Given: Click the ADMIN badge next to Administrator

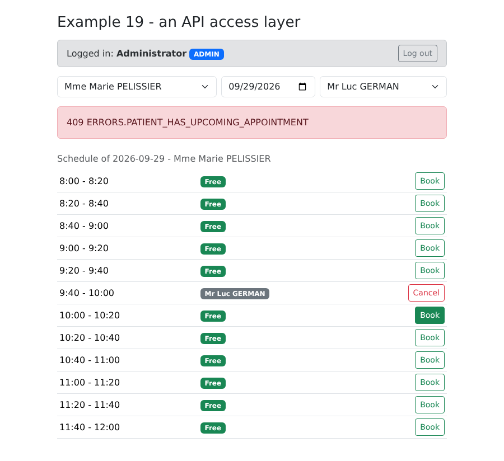Looking at the screenshot, I should 207,54.
